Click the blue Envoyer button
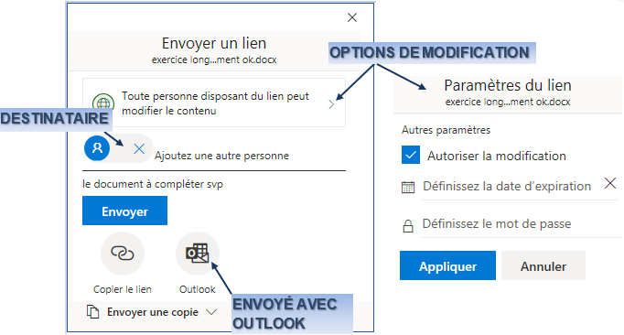624x335 pixels. (x=125, y=211)
